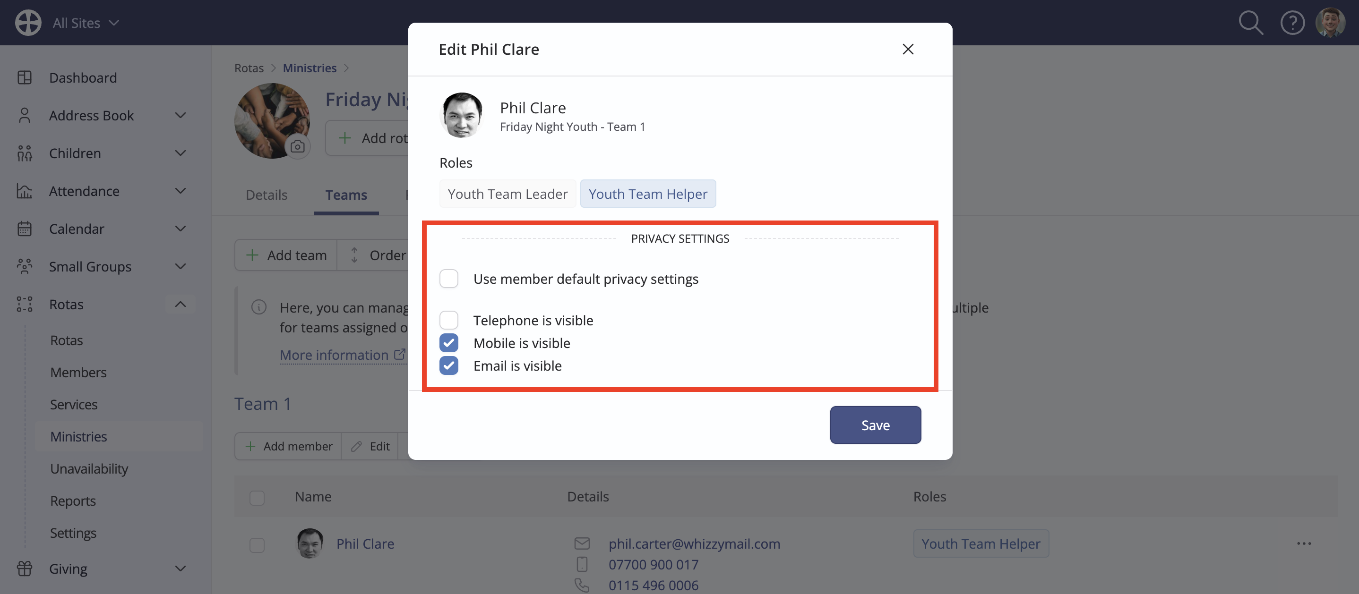Open the search magnifier icon
Viewport: 1359px width, 594px height.
click(1250, 23)
